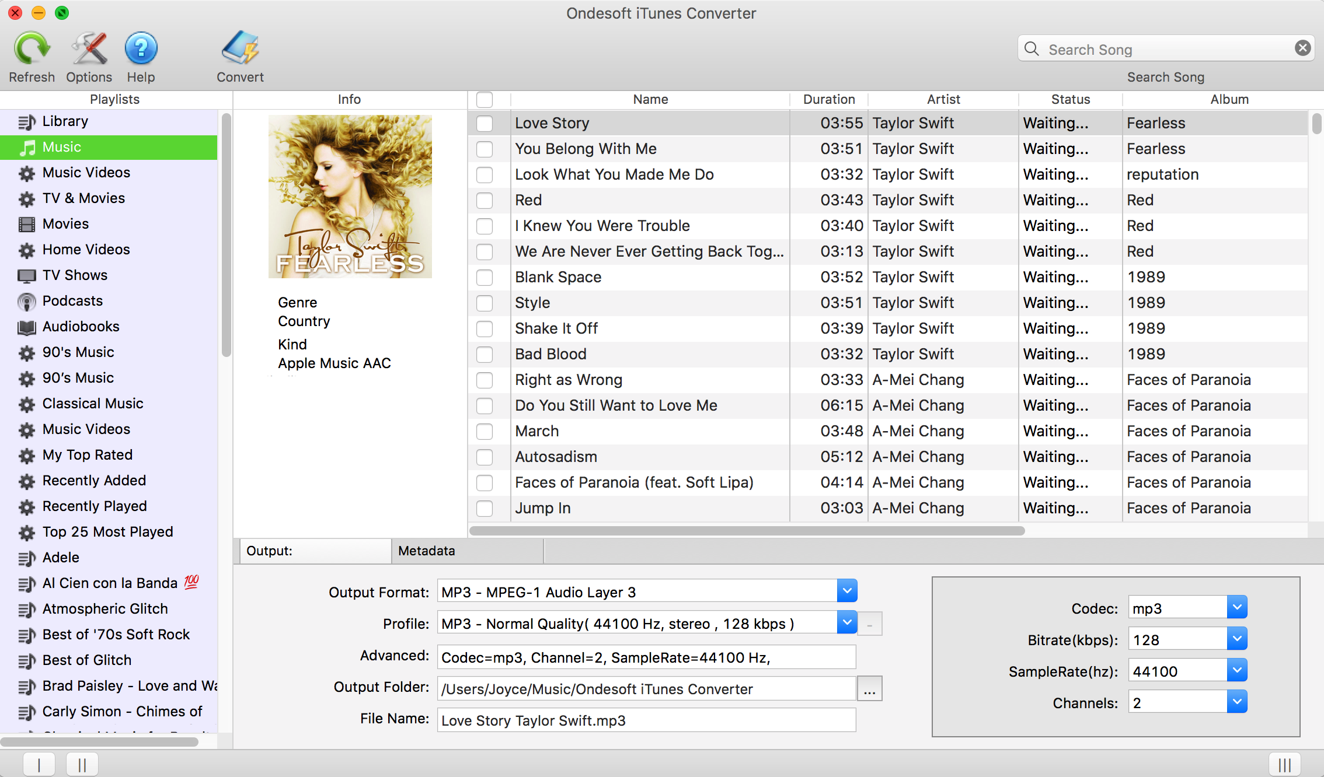Open Music Videos playlist section
Image resolution: width=1324 pixels, height=777 pixels.
pyautogui.click(x=85, y=172)
